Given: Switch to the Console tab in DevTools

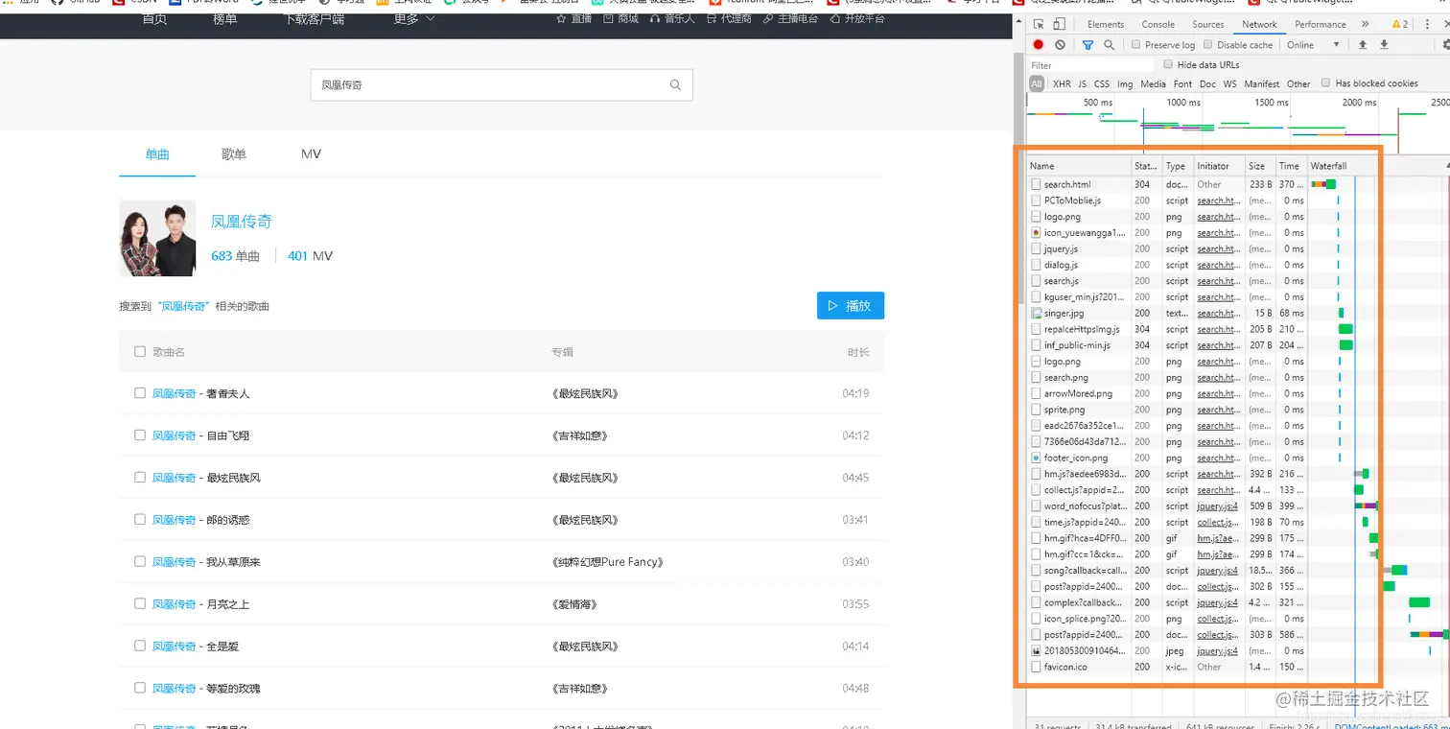Looking at the screenshot, I should coord(1158,24).
